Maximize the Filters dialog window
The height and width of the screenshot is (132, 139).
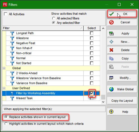tap(119, 4)
